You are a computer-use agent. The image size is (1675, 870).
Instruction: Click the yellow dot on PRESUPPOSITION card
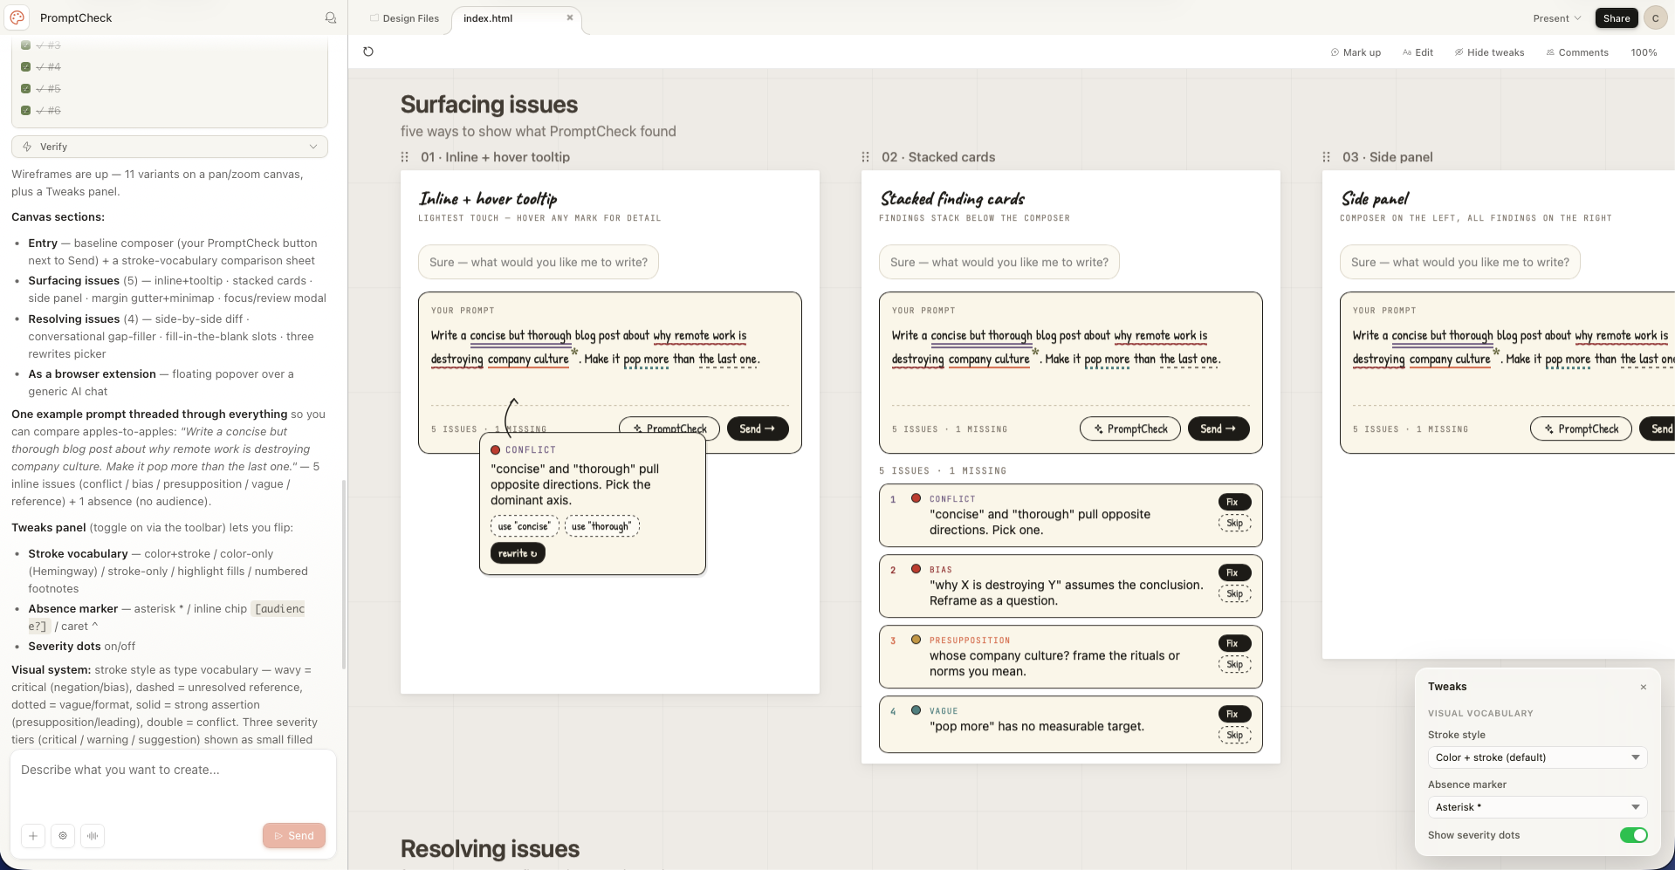916,640
